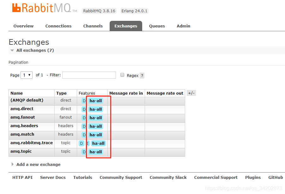Click ha-all policy for amq.topic

tap(96, 152)
